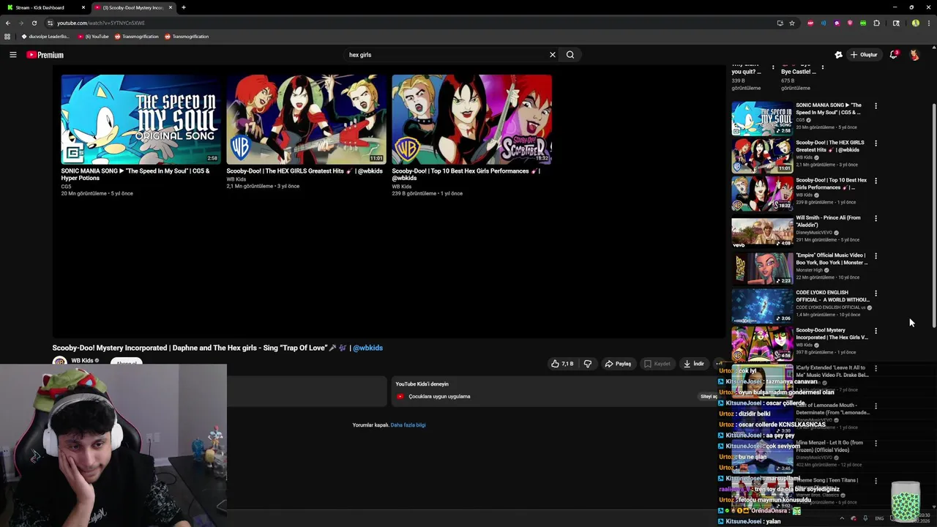Open '(6) YouTube' bookmark
This screenshot has height=527, width=937.
[x=93, y=37]
